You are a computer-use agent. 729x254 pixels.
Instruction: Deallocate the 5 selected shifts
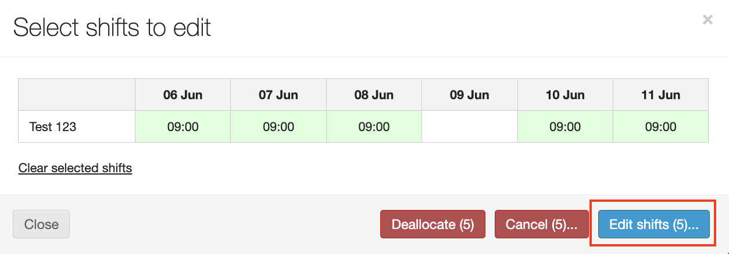click(433, 224)
